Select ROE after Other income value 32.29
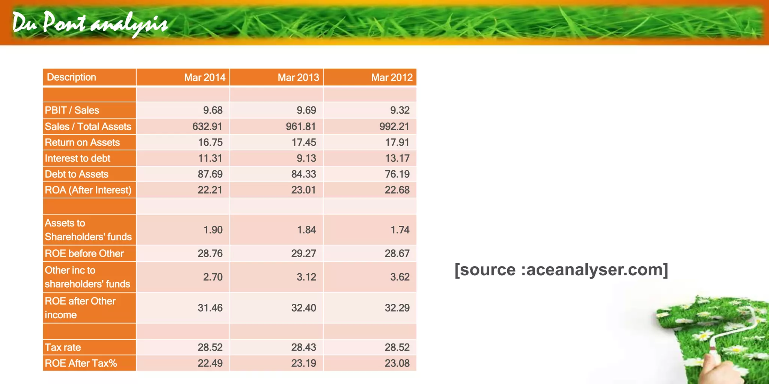769x384 pixels. click(397, 308)
